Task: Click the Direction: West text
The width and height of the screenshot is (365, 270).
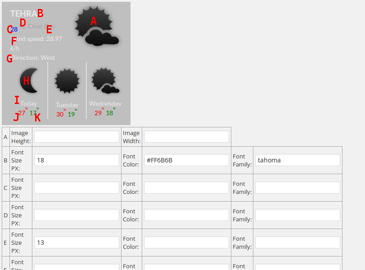Action: click(x=33, y=58)
